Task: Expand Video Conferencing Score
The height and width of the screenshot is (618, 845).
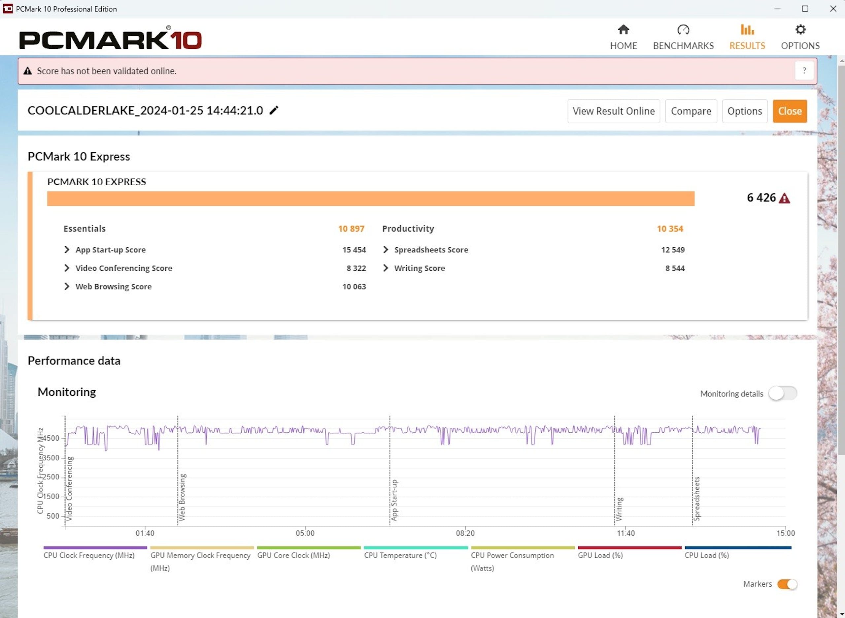Action: click(67, 268)
